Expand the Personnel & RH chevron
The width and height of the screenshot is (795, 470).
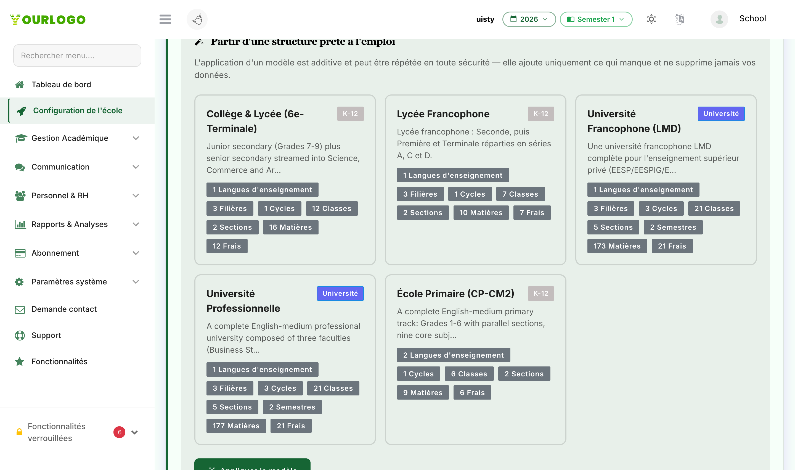tap(136, 196)
